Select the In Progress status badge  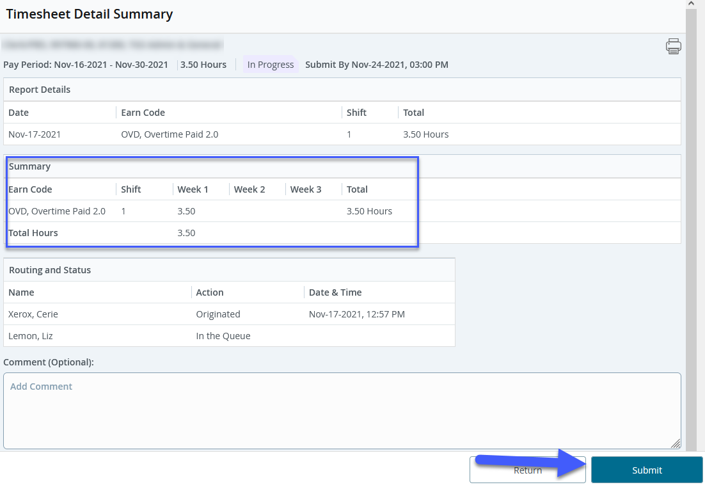(x=270, y=65)
